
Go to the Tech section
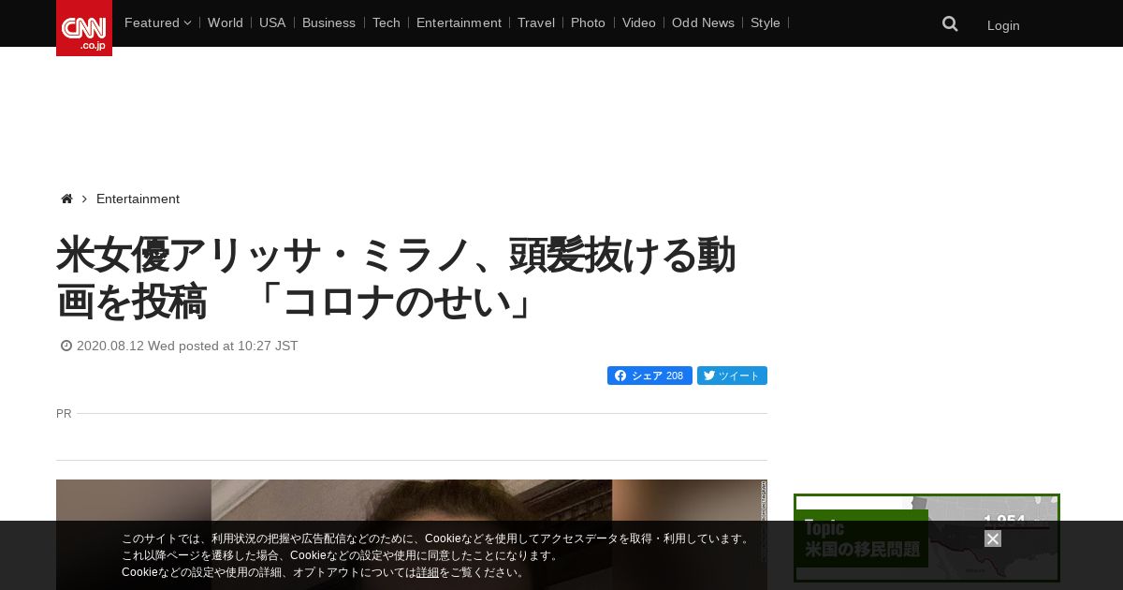[x=386, y=22]
